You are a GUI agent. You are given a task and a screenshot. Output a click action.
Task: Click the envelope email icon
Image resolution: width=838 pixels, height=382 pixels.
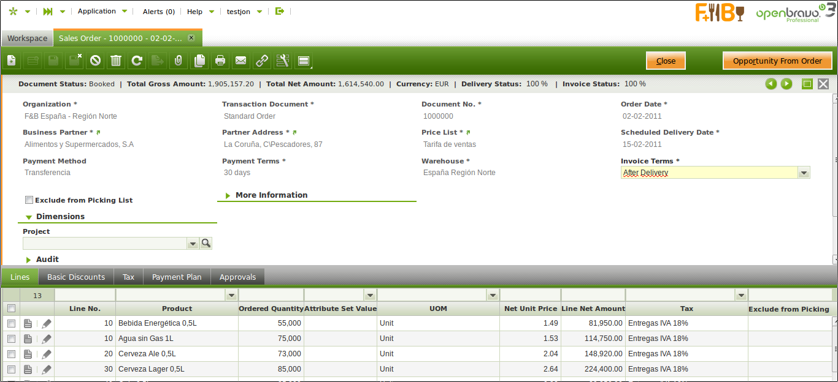tap(241, 61)
